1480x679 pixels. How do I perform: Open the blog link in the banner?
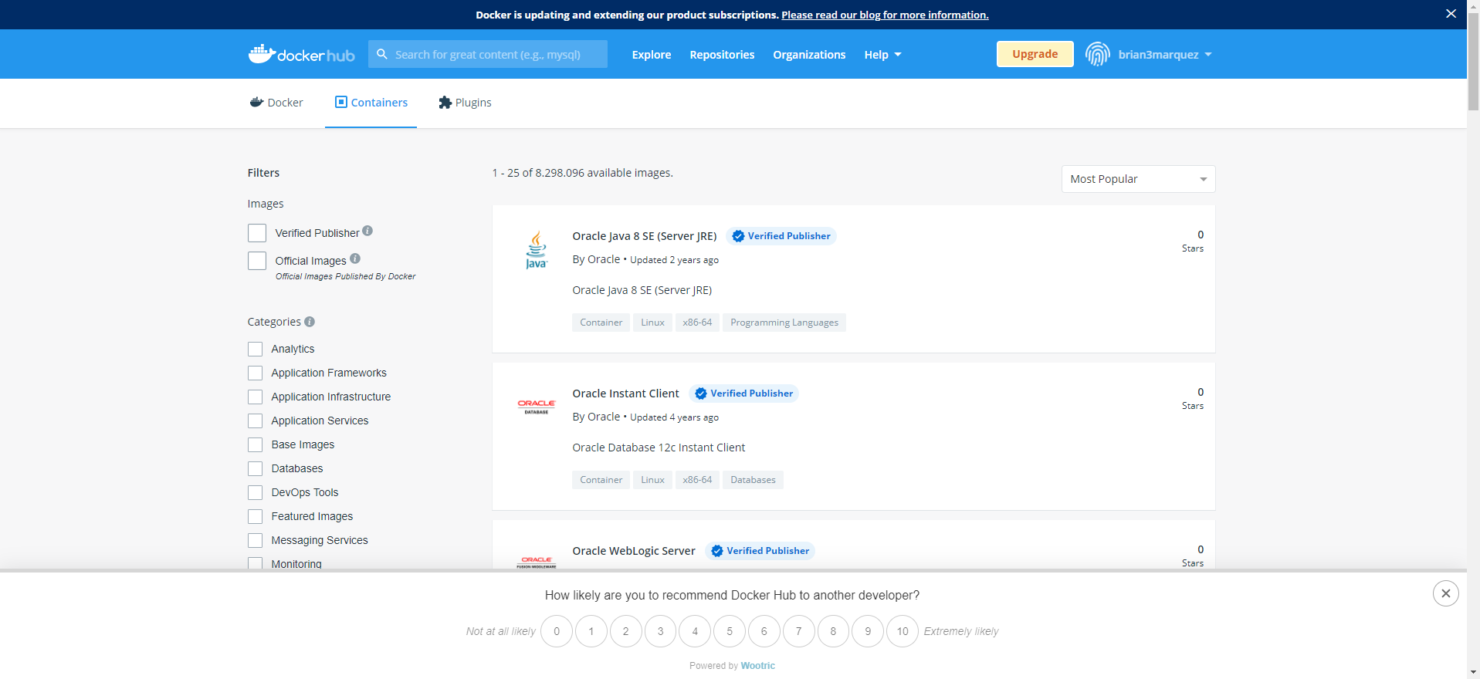click(x=885, y=15)
